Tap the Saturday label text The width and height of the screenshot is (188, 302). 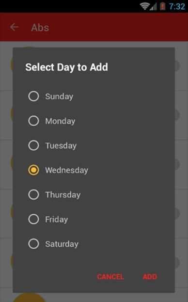(62, 244)
